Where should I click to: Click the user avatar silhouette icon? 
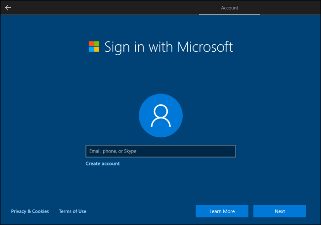click(x=160, y=115)
